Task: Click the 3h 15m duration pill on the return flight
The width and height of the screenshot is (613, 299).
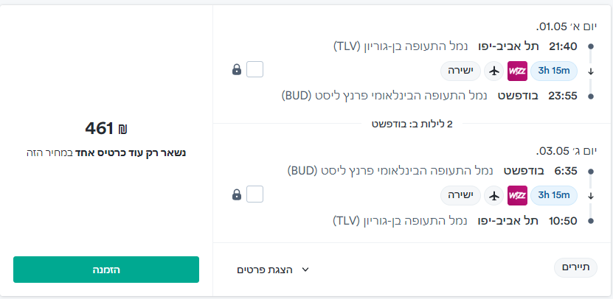Action: (554, 195)
